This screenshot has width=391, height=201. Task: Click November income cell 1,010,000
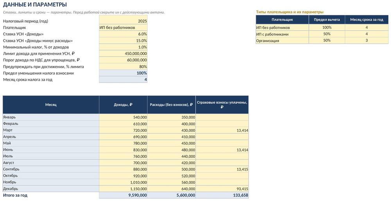click(123, 182)
